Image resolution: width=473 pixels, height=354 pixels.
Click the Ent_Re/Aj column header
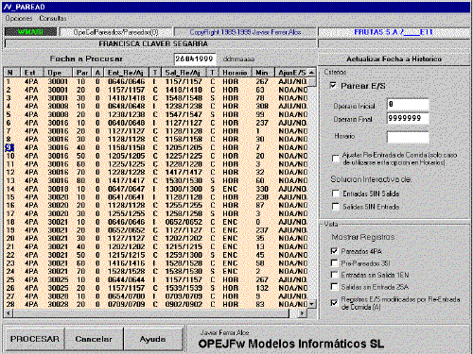click(127, 73)
